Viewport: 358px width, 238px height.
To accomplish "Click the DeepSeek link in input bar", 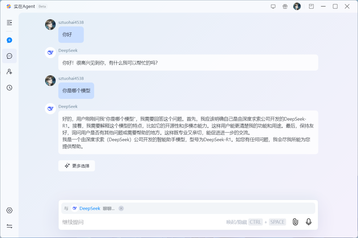I will coord(90,208).
